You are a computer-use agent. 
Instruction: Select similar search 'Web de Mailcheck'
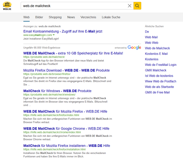(157, 48)
